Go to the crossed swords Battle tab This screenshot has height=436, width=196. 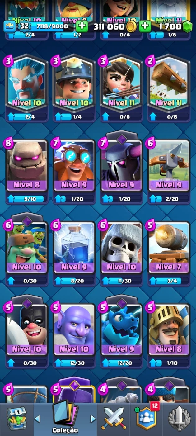[114, 419]
